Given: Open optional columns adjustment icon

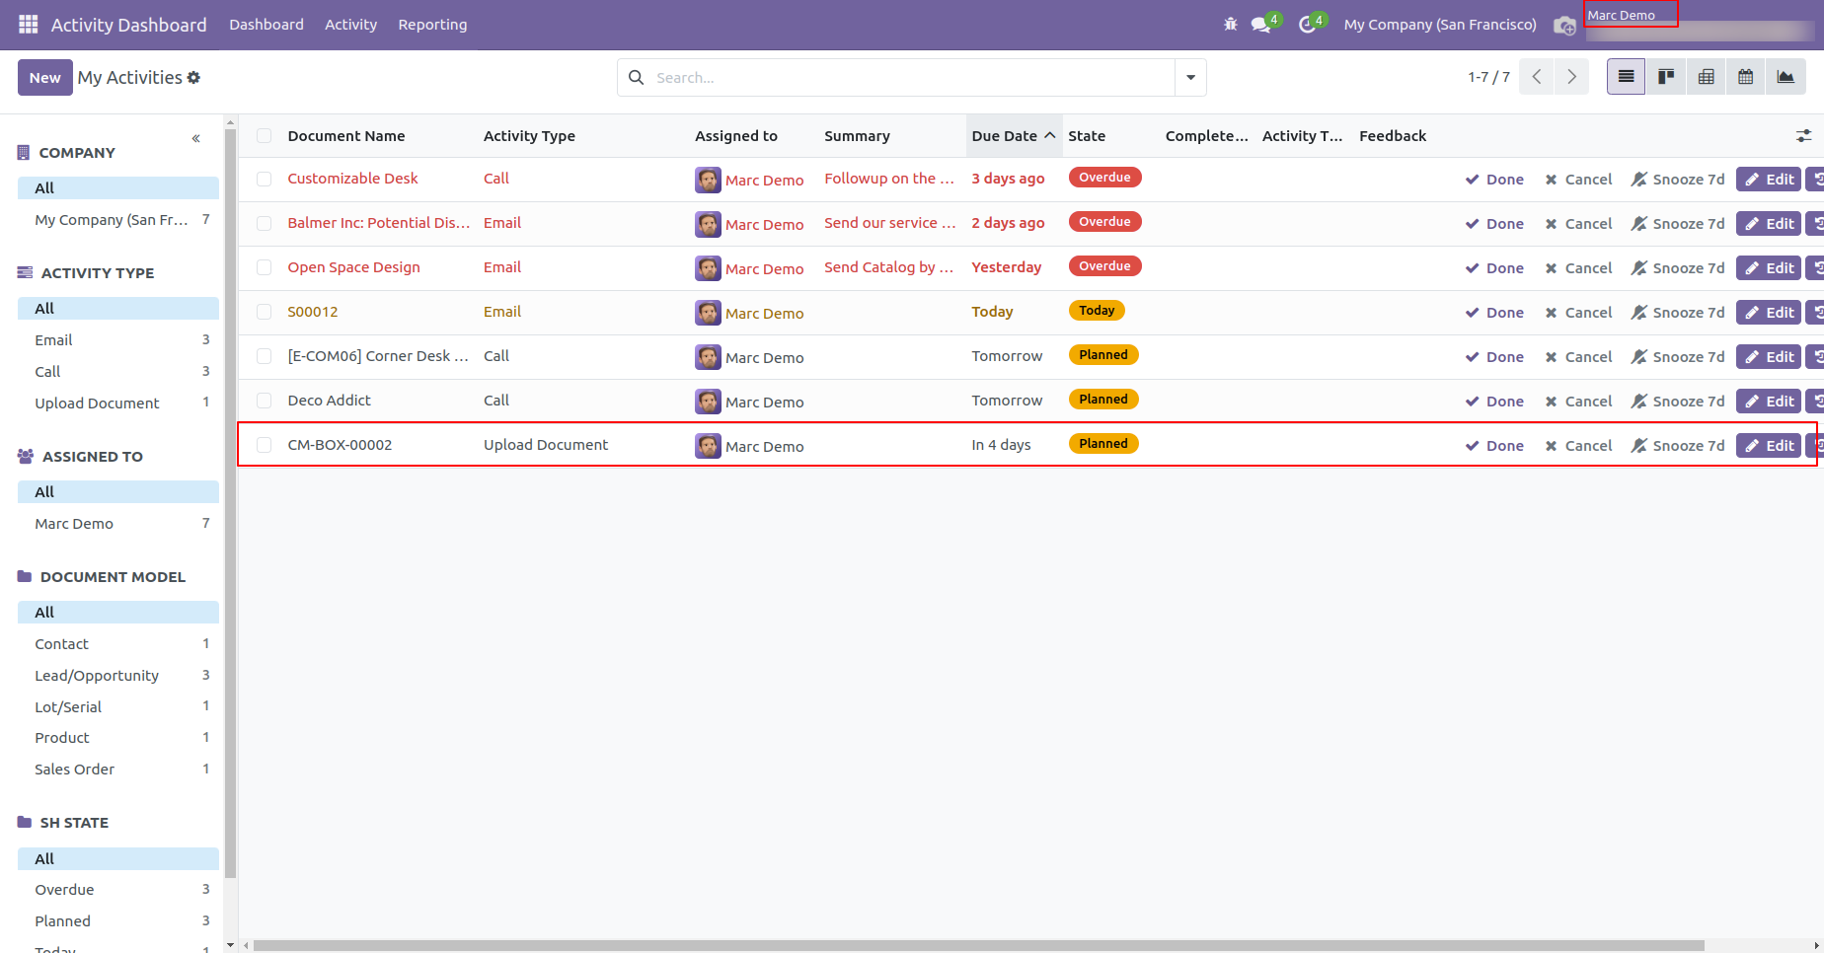Looking at the screenshot, I should (1803, 136).
